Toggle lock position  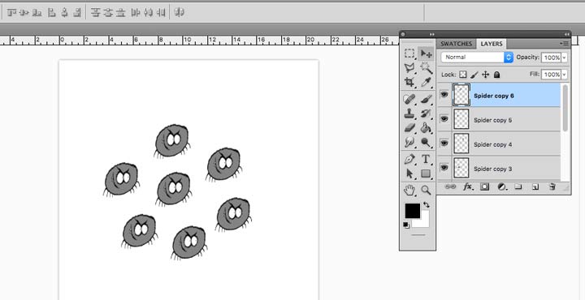(485, 75)
